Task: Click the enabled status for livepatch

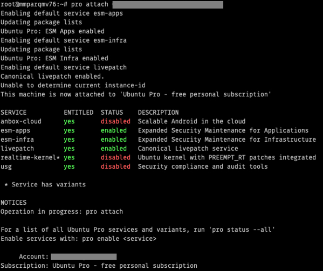Action: [114, 149]
